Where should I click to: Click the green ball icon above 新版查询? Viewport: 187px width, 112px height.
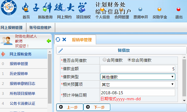coord(45,9)
